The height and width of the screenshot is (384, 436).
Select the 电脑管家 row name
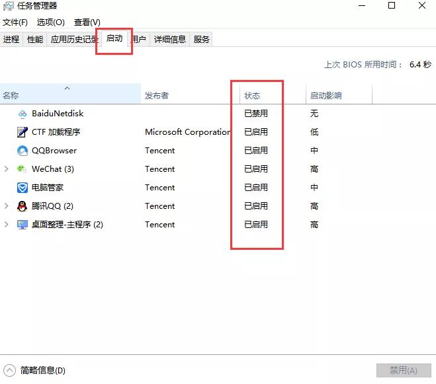point(48,188)
